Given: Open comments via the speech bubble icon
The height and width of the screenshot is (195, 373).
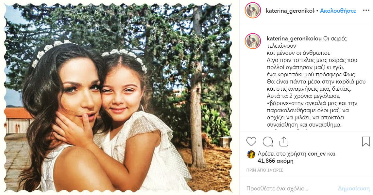Looking at the screenshot, I should click(x=268, y=142).
